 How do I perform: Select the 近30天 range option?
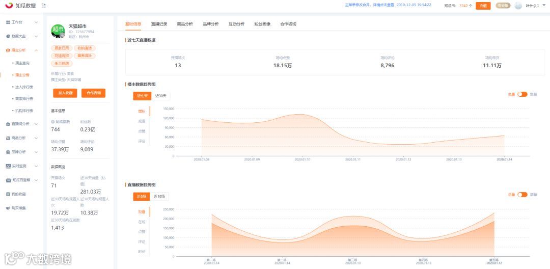(161, 96)
